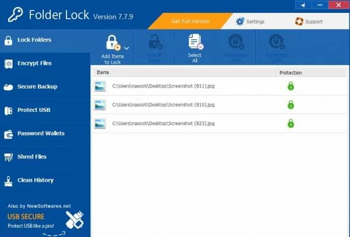Click the padlock icon beside Lock Folders
This screenshot has height=237, width=350.
[9, 41]
